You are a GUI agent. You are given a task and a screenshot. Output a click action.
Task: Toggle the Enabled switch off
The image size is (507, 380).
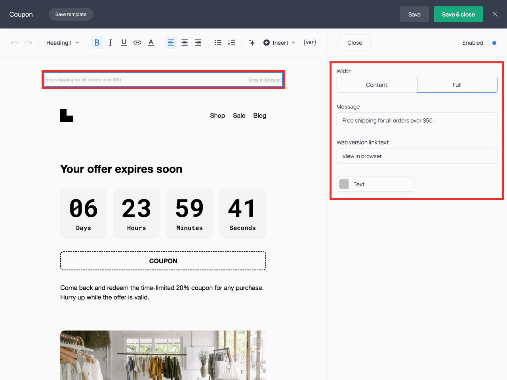pyautogui.click(x=492, y=43)
